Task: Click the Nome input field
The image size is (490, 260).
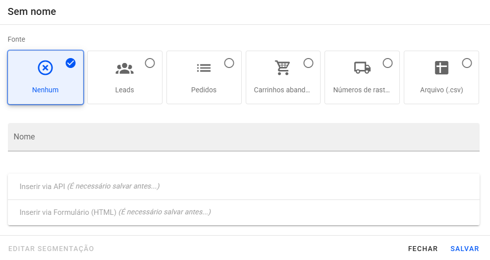Action: click(x=243, y=137)
